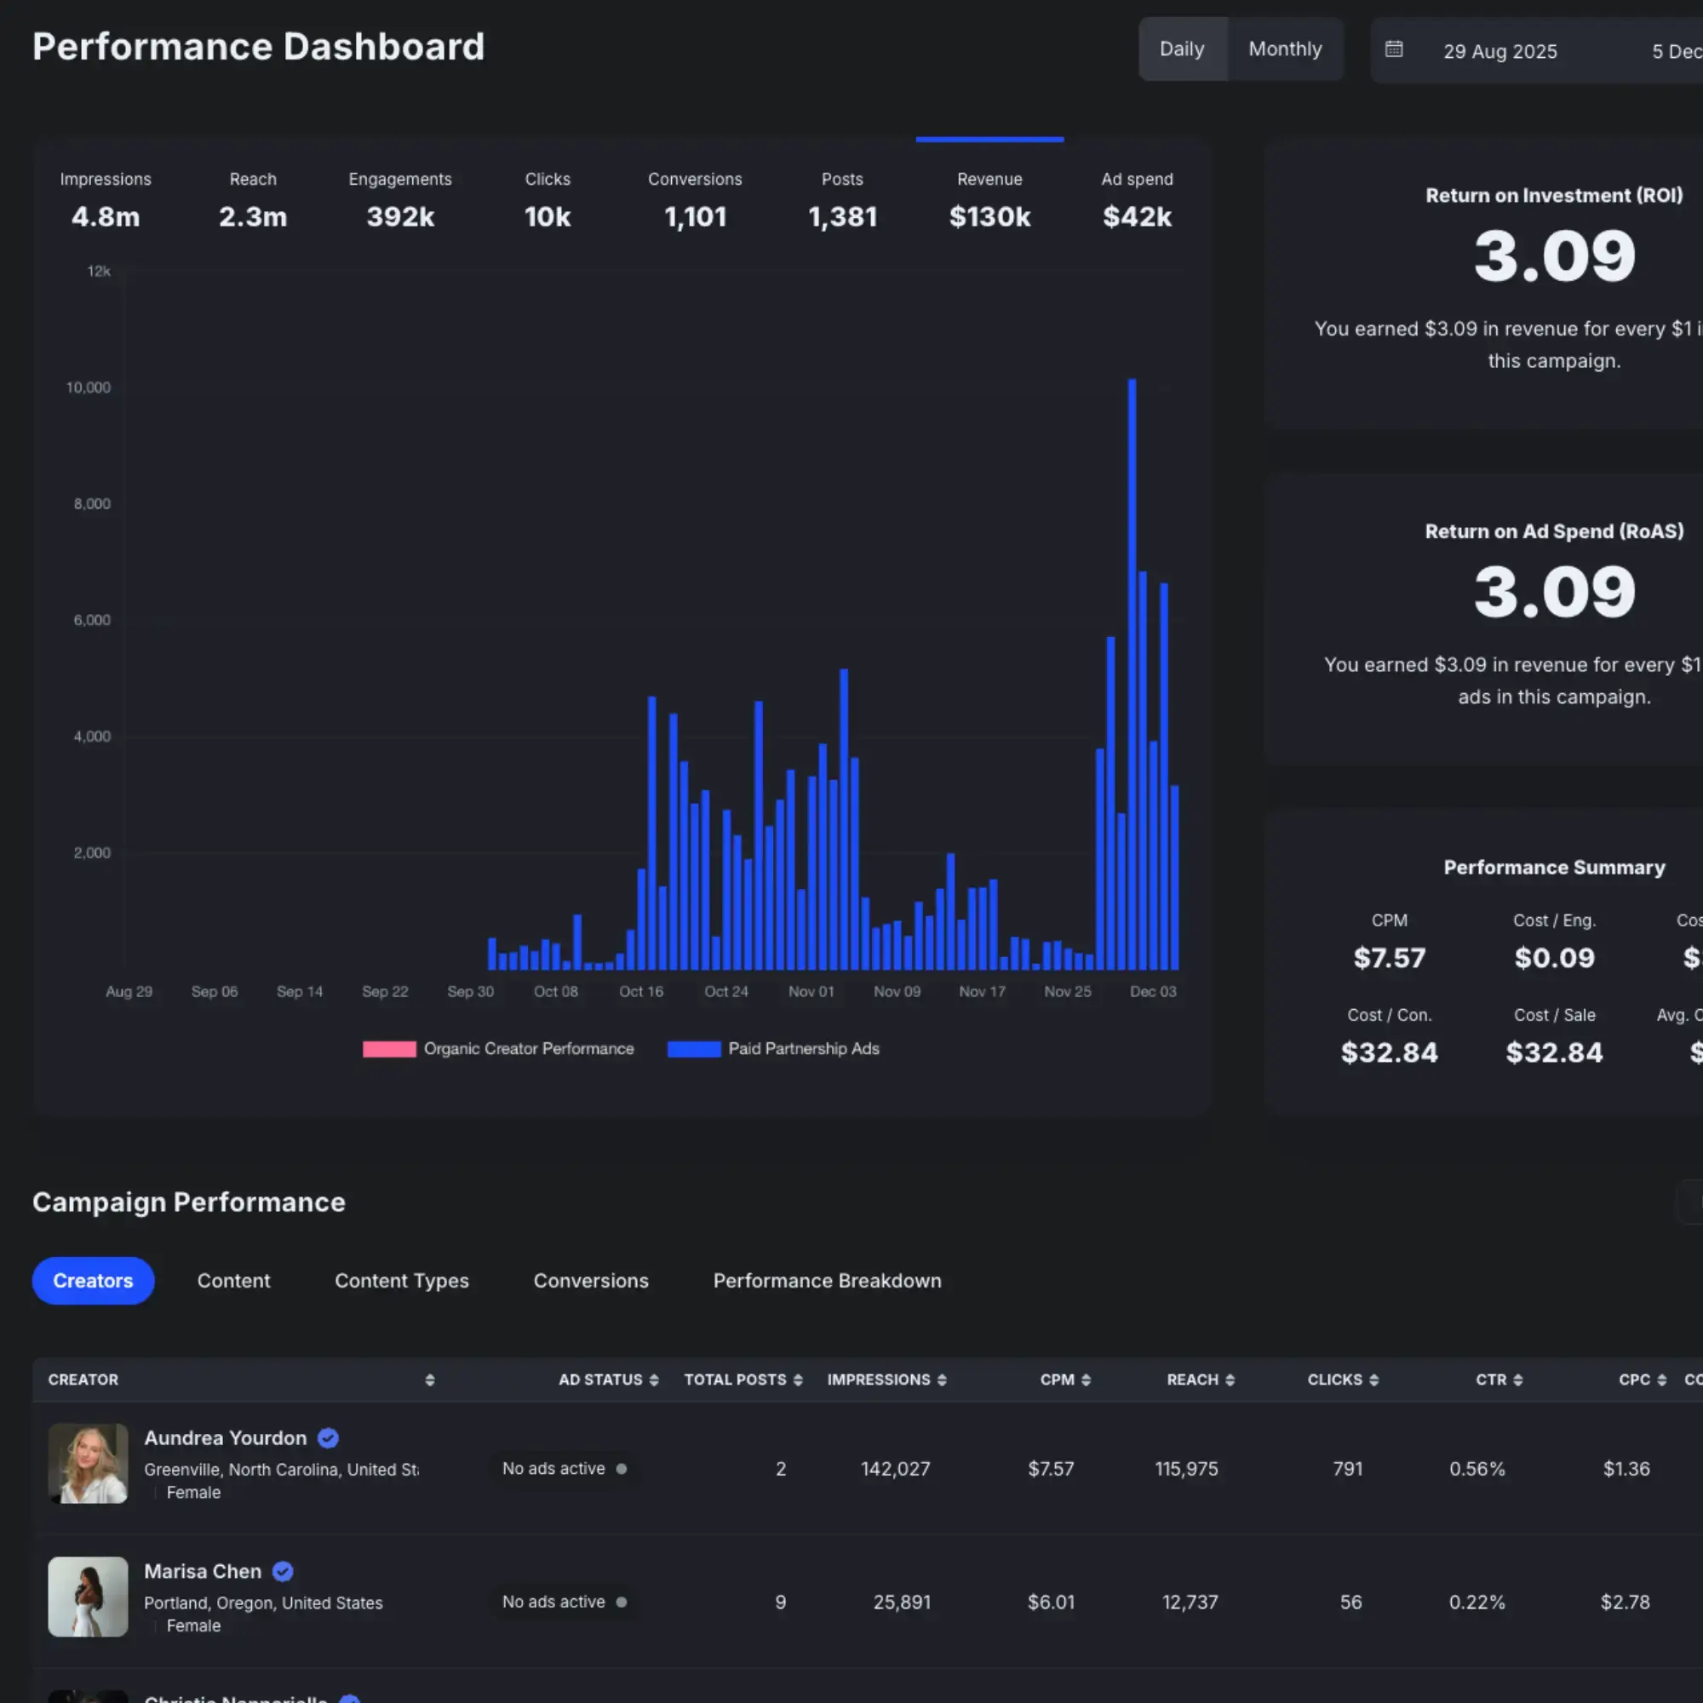The height and width of the screenshot is (1703, 1703).
Task: Select the Creators pill button
Action: pos(93,1281)
